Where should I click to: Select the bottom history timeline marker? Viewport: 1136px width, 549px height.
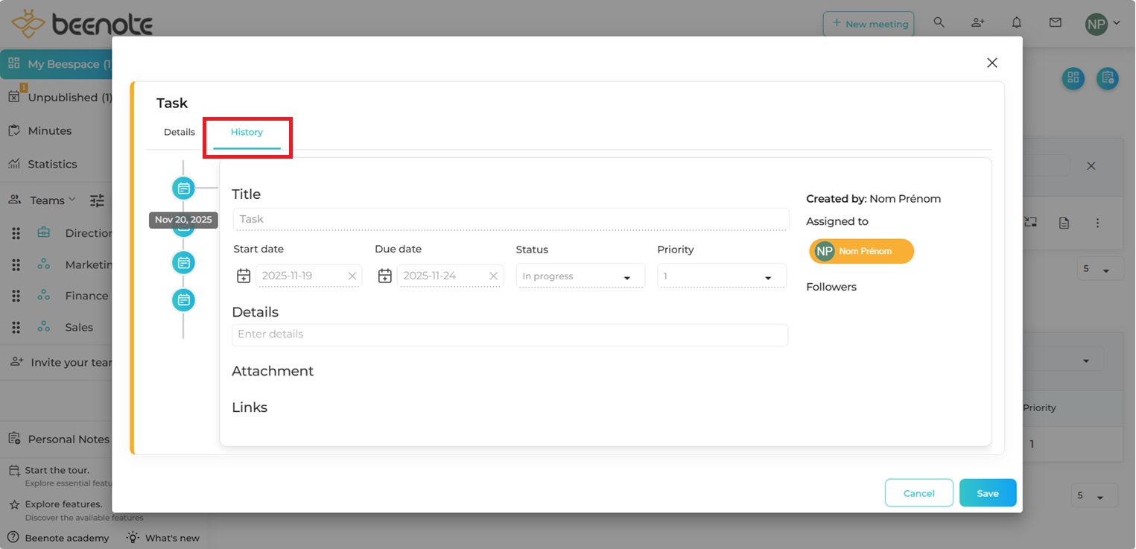[183, 300]
